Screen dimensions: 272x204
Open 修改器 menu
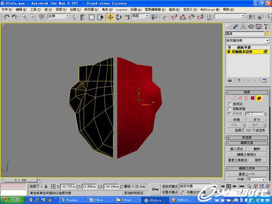click(x=91, y=10)
